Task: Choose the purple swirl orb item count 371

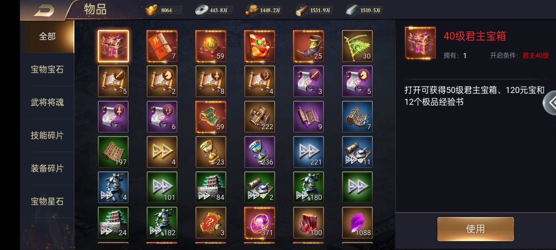Action: pyautogui.click(x=259, y=223)
